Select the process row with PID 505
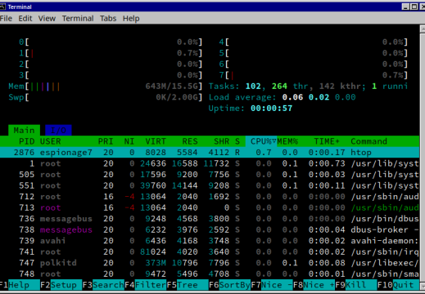The width and height of the screenshot is (425, 294). [210, 175]
